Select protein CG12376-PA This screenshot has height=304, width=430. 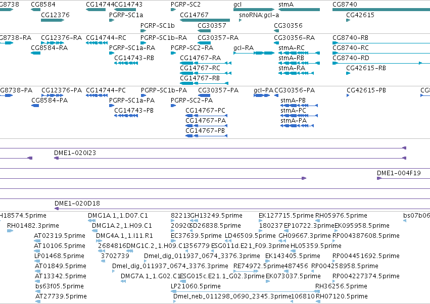click(x=62, y=90)
